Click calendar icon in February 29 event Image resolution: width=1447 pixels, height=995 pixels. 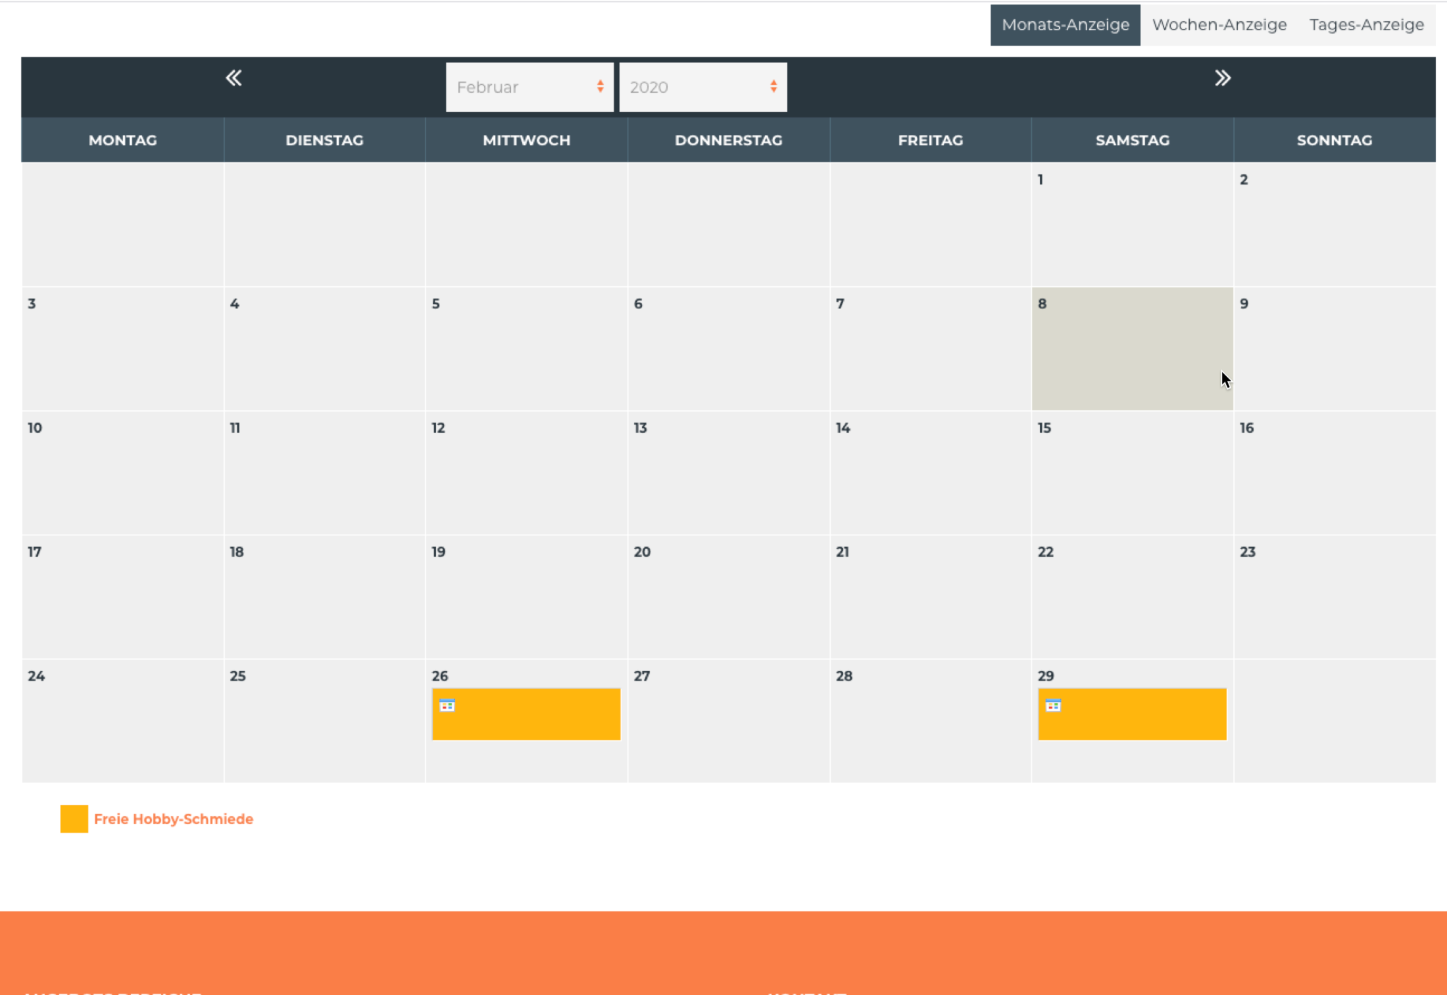click(x=1053, y=706)
